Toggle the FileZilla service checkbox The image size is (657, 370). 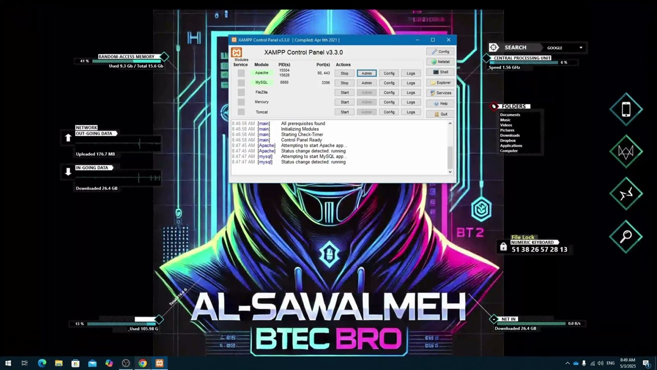click(241, 92)
